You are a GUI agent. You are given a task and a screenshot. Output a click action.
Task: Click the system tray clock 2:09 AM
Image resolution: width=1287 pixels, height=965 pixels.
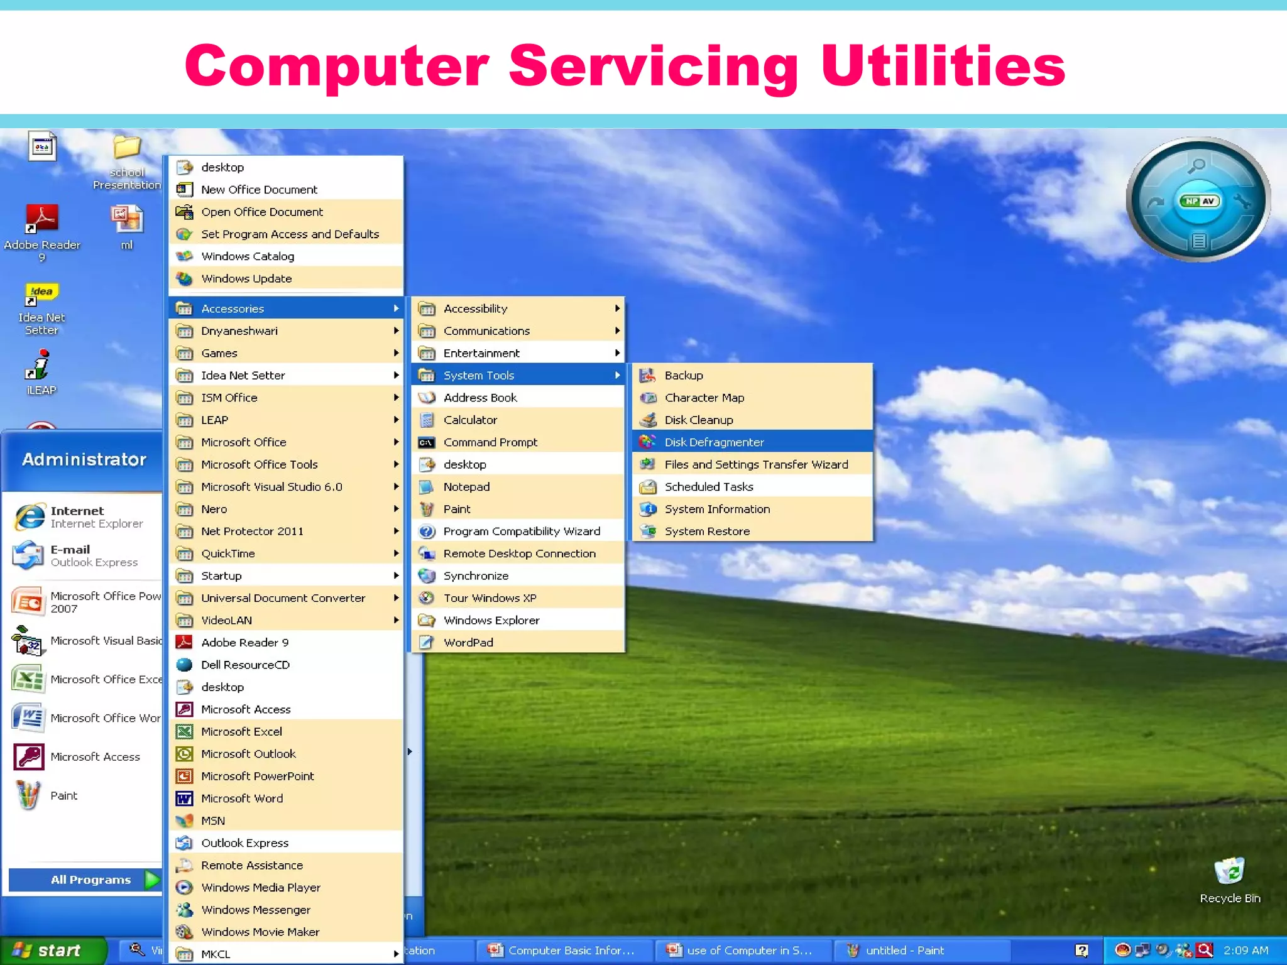pos(1246,951)
